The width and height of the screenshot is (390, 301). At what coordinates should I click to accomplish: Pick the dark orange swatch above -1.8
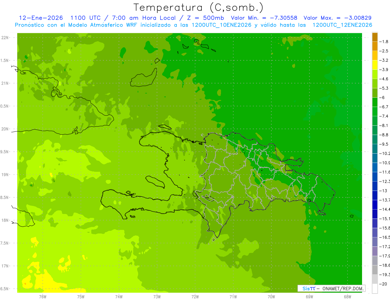point(375,37)
